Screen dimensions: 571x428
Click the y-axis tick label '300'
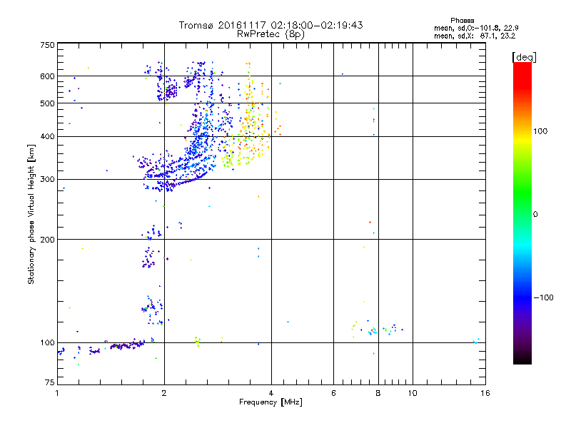coord(47,179)
